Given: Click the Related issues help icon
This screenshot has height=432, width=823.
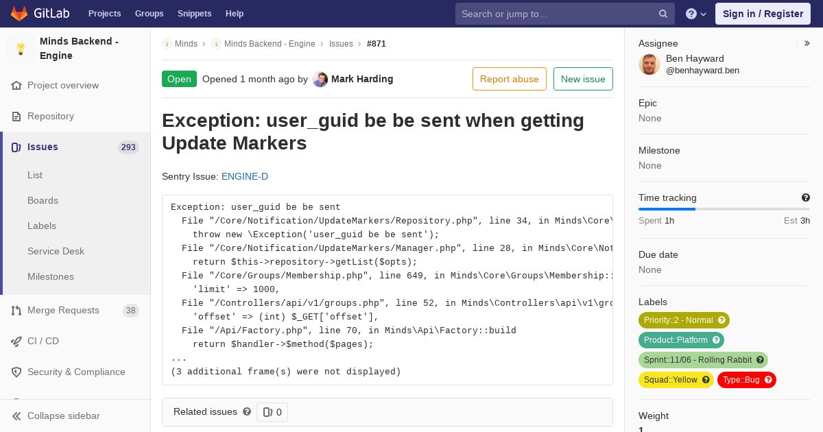Looking at the screenshot, I should (x=247, y=411).
